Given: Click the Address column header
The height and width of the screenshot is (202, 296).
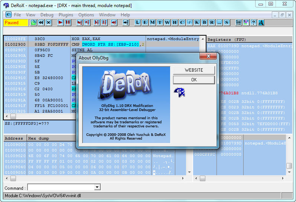Looking at the screenshot, I should click(x=15, y=138).
